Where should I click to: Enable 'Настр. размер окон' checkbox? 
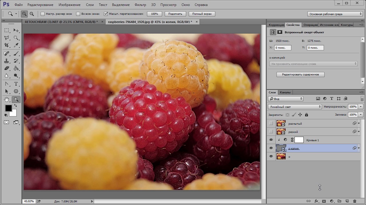point(43,14)
